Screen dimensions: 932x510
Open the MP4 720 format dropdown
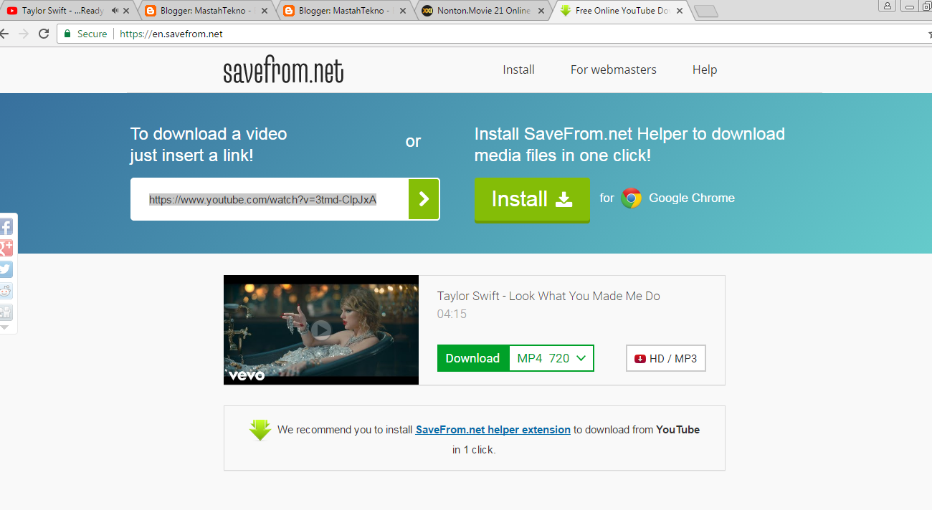point(551,358)
